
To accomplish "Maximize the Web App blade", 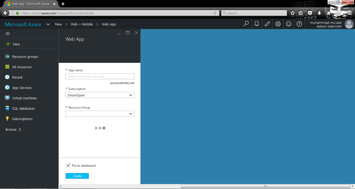I will click(128, 33).
